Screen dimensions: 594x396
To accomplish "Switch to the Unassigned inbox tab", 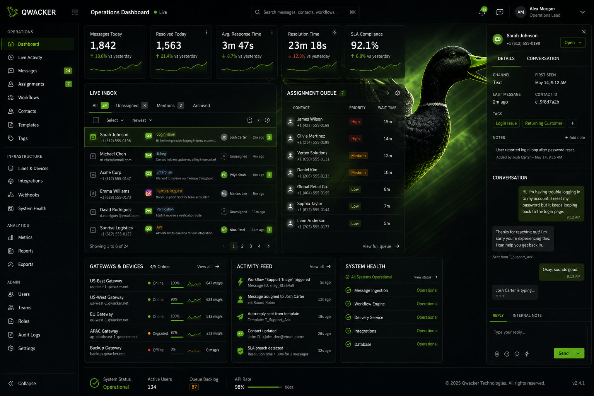I will [131, 106].
